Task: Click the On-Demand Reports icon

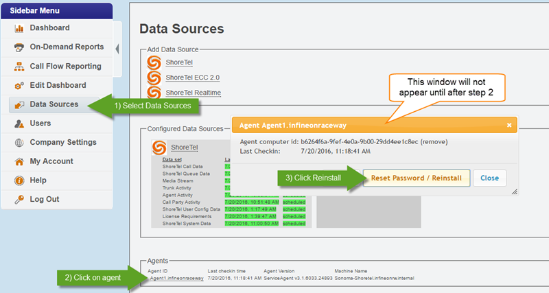Action: click(19, 47)
